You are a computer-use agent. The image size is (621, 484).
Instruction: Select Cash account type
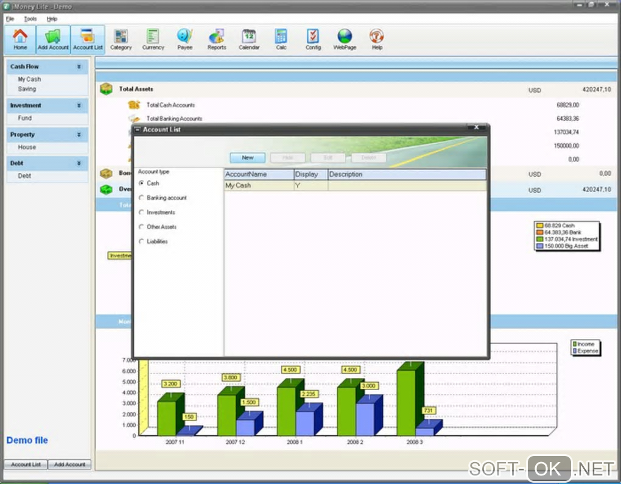point(141,183)
